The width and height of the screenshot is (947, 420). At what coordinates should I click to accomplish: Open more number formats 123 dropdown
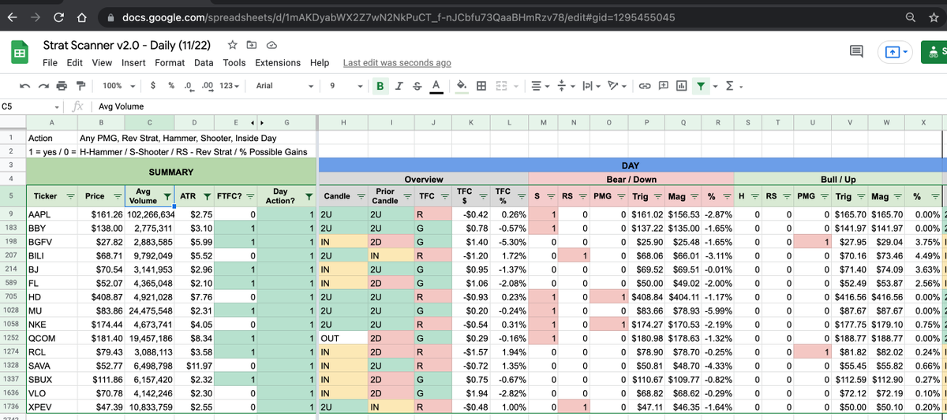coord(228,86)
